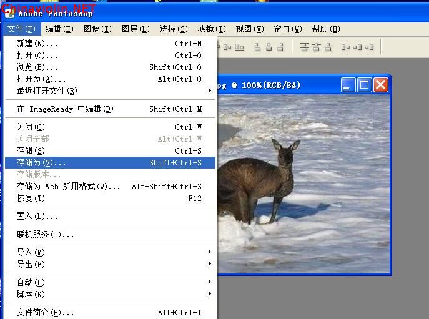Viewport: 429px width, 319px height.
Task: Choose 打开(O)... from the menu
Action: tap(110, 56)
